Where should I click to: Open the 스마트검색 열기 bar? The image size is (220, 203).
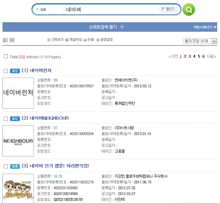pos(110,27)
